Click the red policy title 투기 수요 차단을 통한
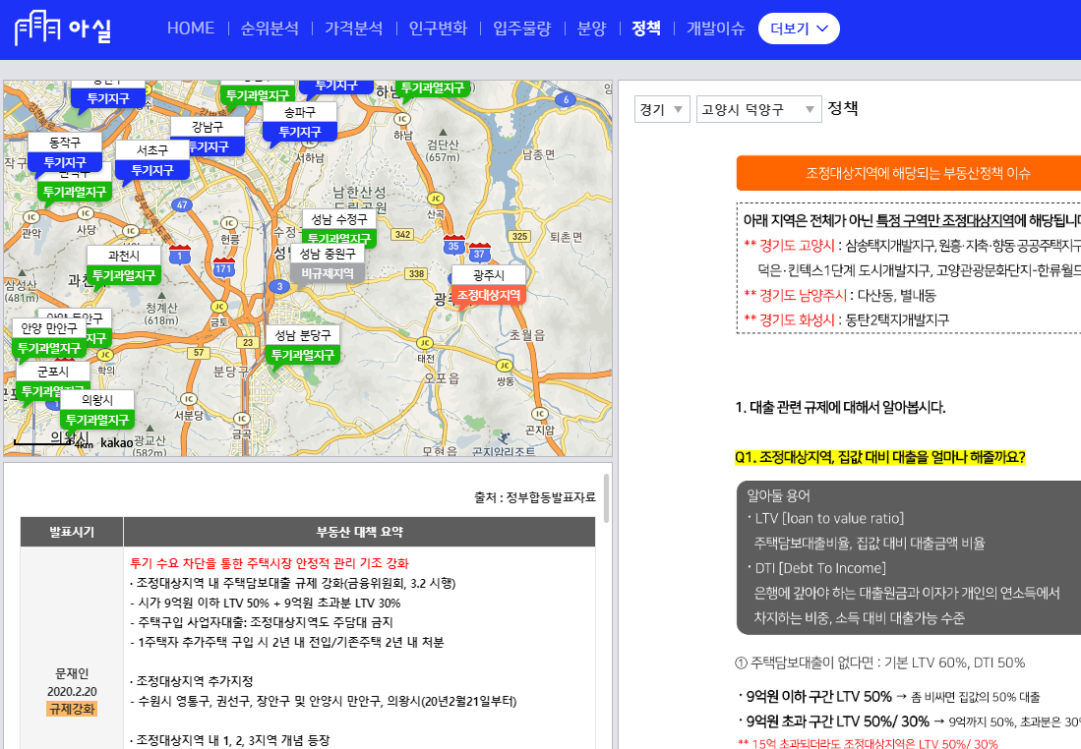This screenshot has height=749, width=1081. pyautogui.click(x=270, y=563)
